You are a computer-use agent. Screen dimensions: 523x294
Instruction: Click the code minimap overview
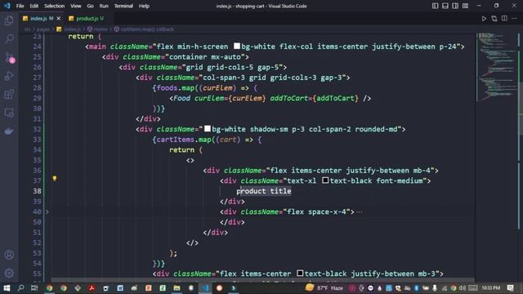(496, 67)
